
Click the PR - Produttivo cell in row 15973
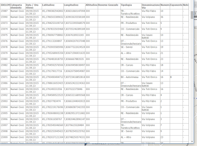click(x=131, y=24)
